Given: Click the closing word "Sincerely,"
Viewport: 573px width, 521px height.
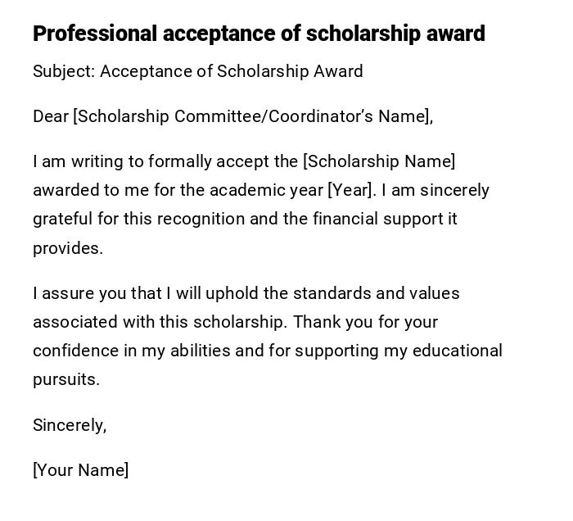Looking at the screenshot, I should (x=70, y=425).
